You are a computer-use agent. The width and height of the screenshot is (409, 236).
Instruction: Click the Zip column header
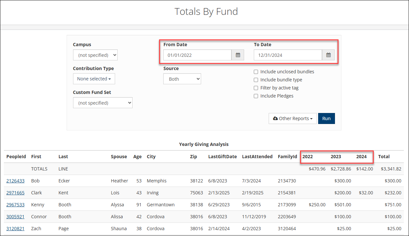point(193,157)
